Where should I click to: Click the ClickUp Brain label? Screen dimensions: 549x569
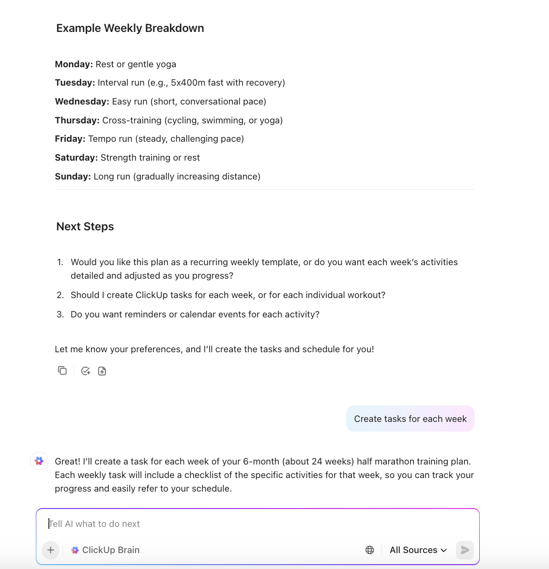tap(110, 550)
